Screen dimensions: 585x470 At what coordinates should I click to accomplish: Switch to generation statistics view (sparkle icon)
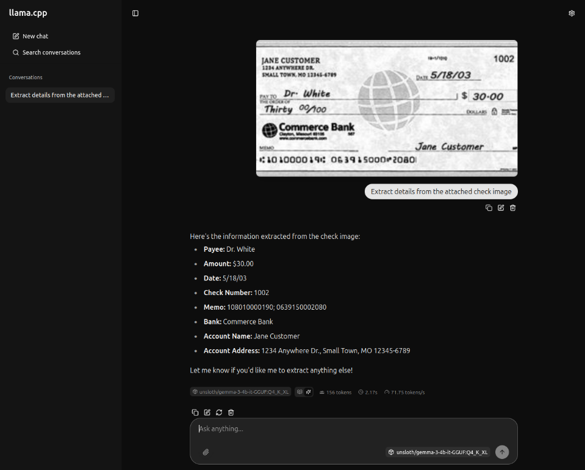(309, 392)
